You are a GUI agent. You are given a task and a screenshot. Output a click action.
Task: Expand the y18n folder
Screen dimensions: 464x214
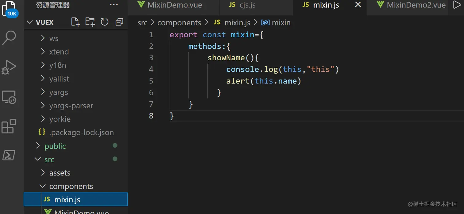pyautogui.click(x=76, y=65)
